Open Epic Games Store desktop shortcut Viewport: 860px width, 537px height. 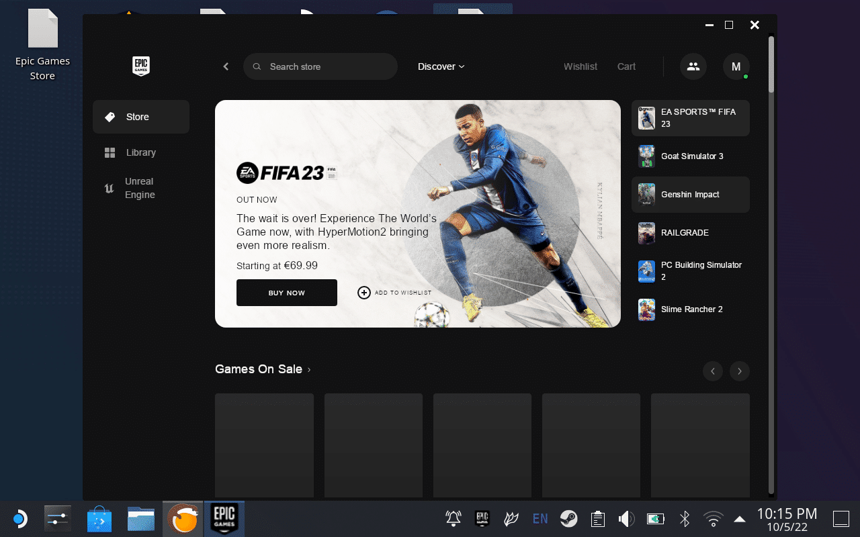tap(42, 46)
